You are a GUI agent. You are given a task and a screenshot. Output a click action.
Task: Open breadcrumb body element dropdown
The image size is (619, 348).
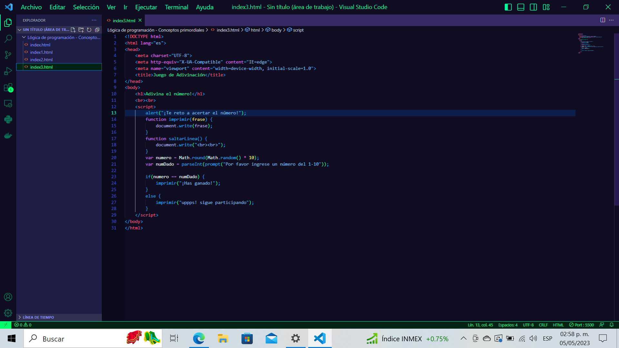coord(273,30)
